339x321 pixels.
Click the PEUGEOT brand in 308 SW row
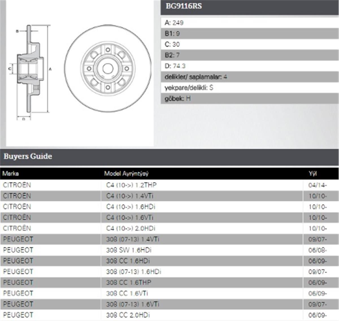18,250
